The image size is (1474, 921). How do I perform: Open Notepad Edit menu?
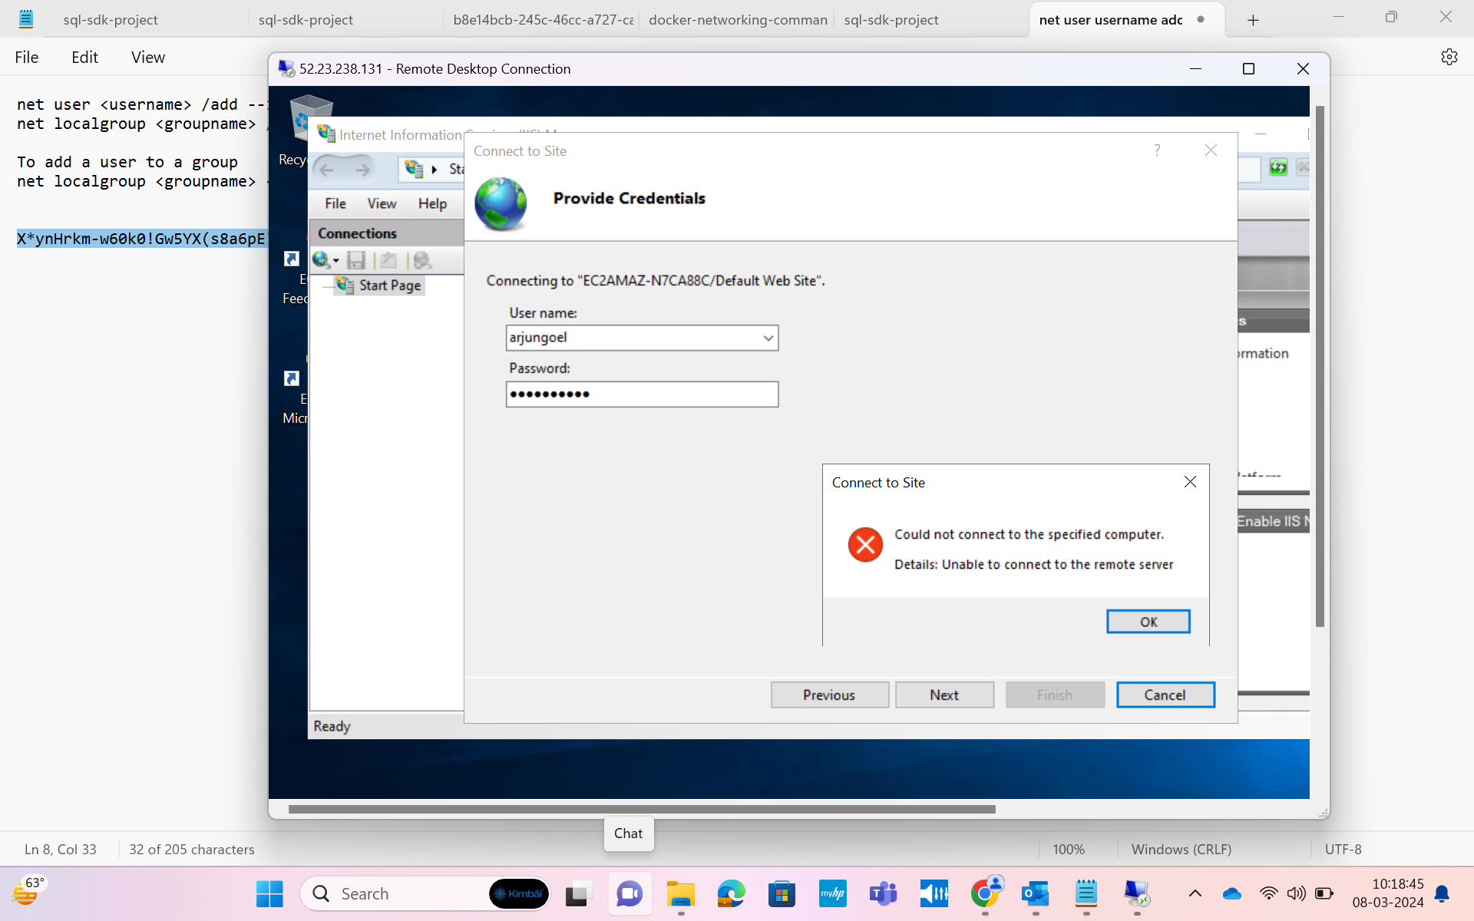(84, 57)
